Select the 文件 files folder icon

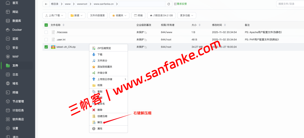point(8,66)
